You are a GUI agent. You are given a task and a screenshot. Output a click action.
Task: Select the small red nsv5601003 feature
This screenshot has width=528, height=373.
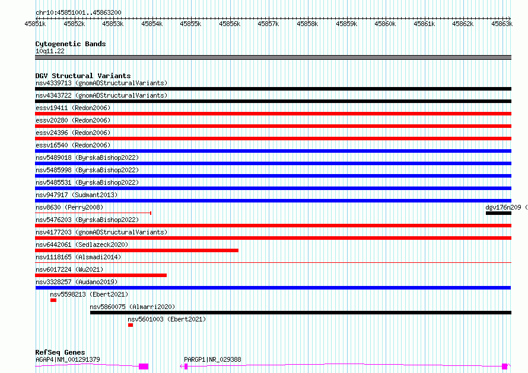[131, 325]
